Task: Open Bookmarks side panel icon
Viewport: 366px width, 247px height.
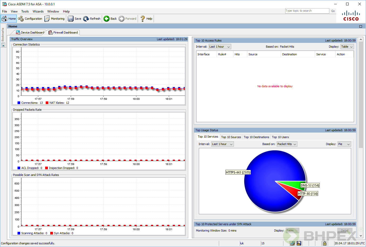Action: [3, 45]
